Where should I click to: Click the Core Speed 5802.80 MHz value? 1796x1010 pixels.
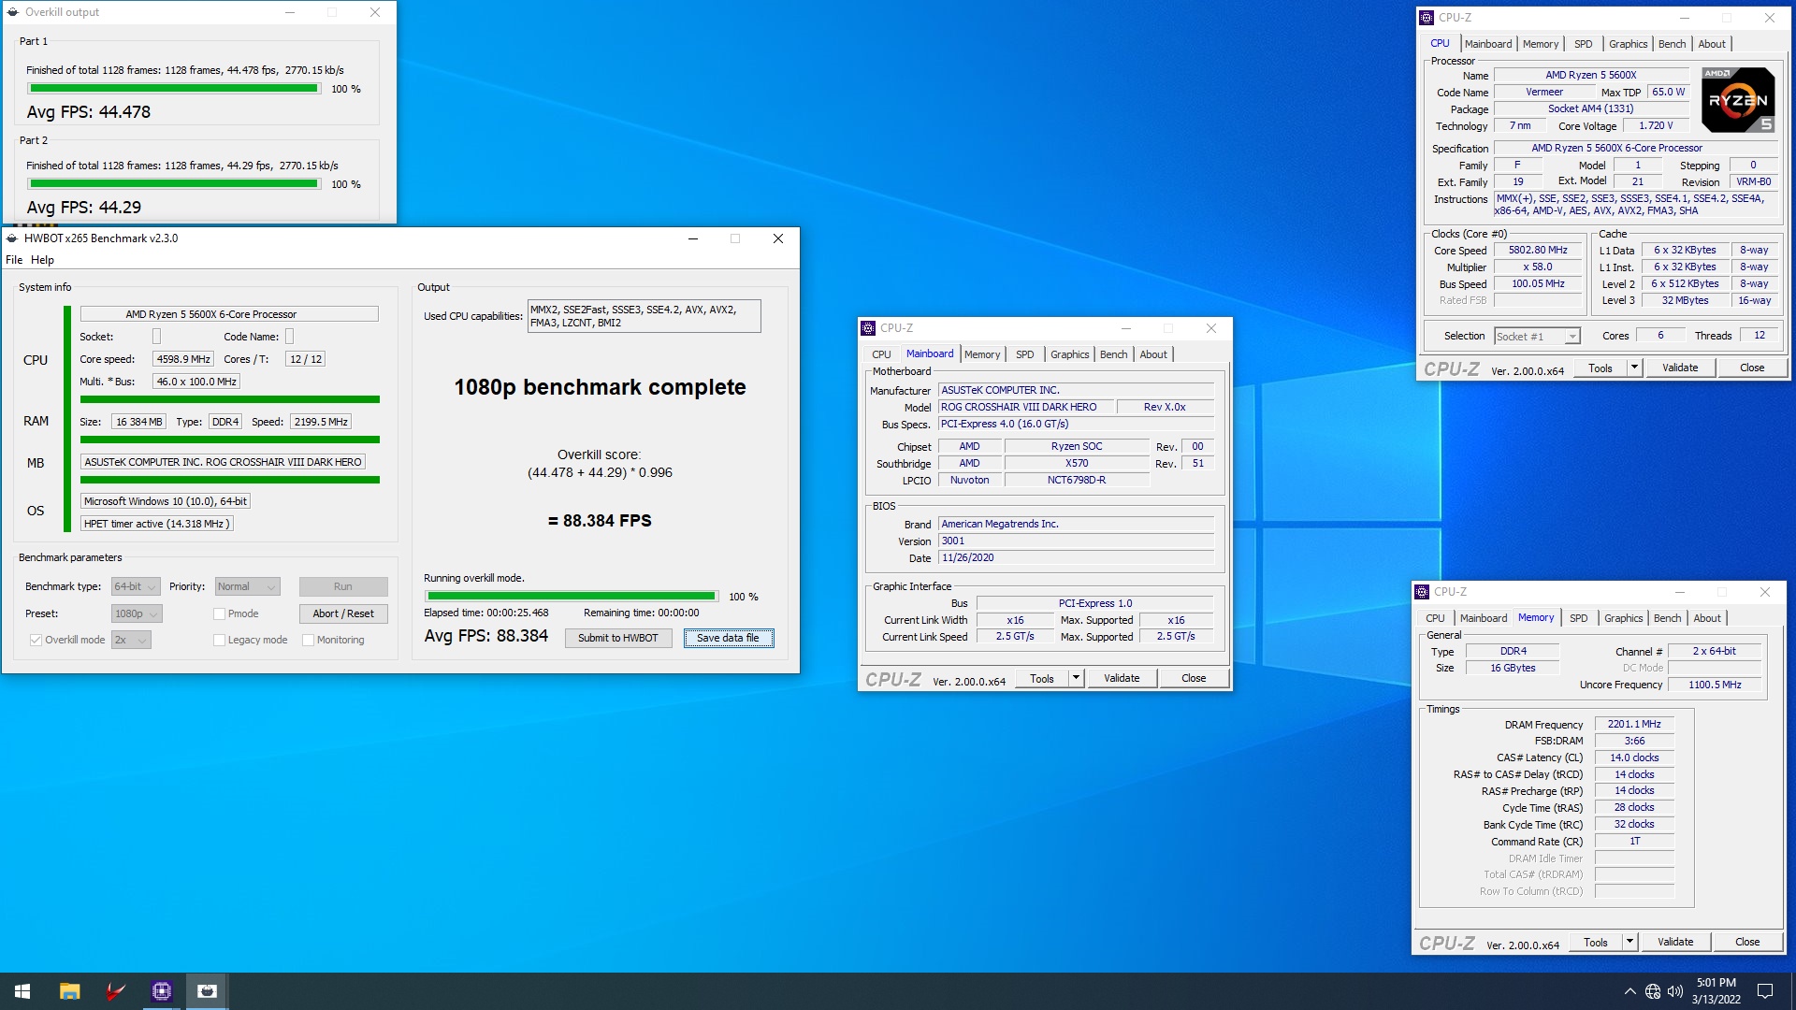pyautogui.click(x=1538, y=251)
